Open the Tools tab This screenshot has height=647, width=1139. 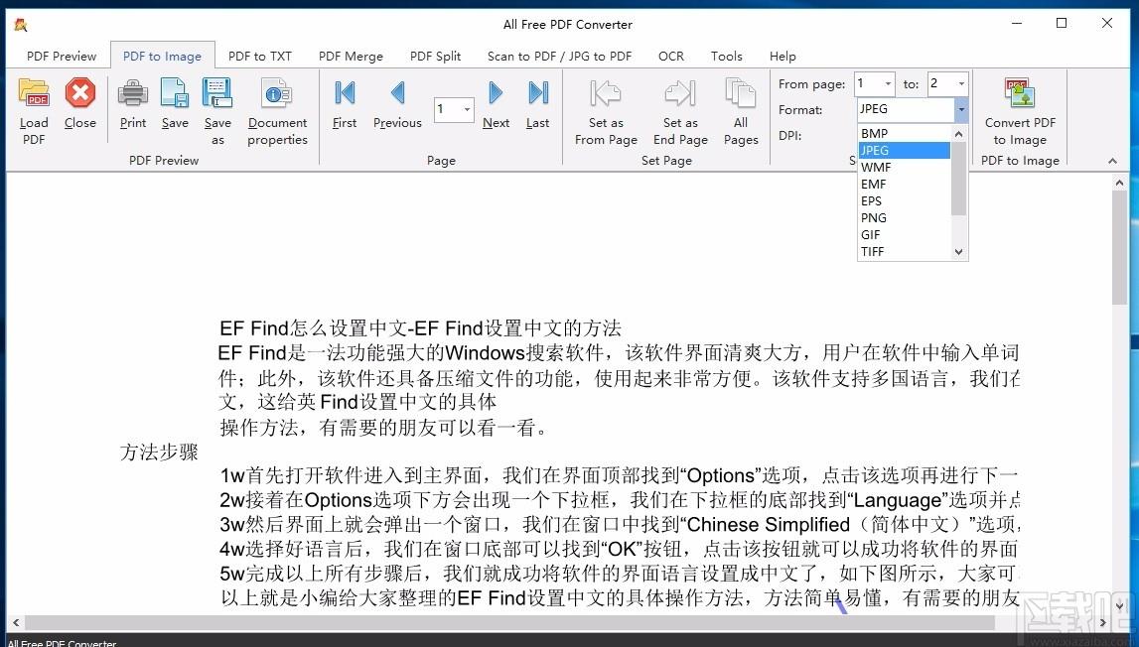(x=727, y=56)
